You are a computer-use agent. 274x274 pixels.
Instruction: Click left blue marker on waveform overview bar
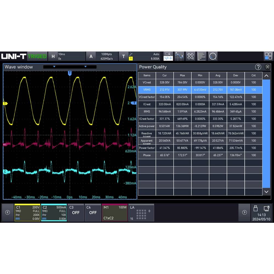54,67
